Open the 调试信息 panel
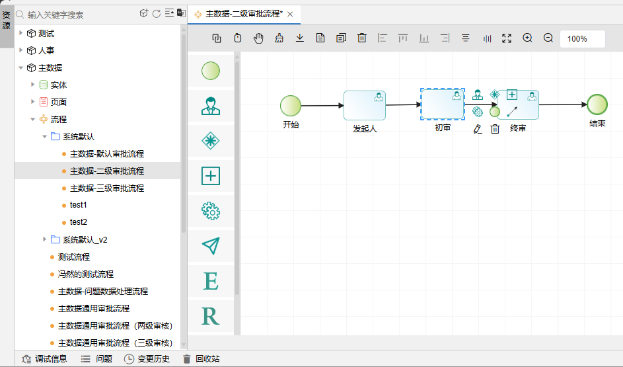 coord(44,359)
